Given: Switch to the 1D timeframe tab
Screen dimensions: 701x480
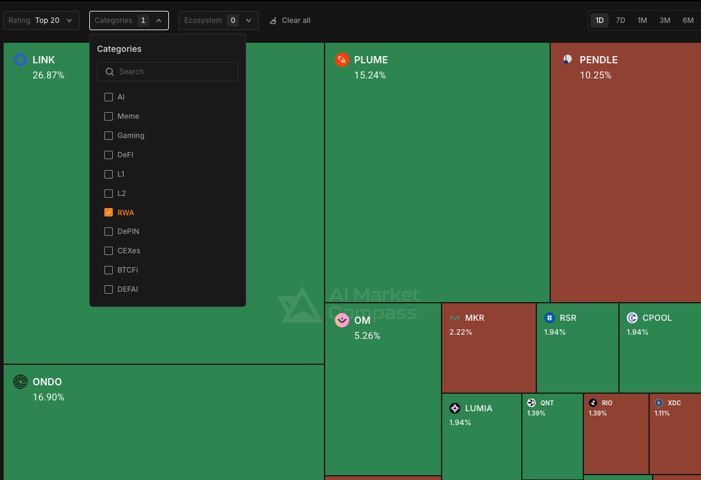Looking at the screenshot, I should click(600, 21).
